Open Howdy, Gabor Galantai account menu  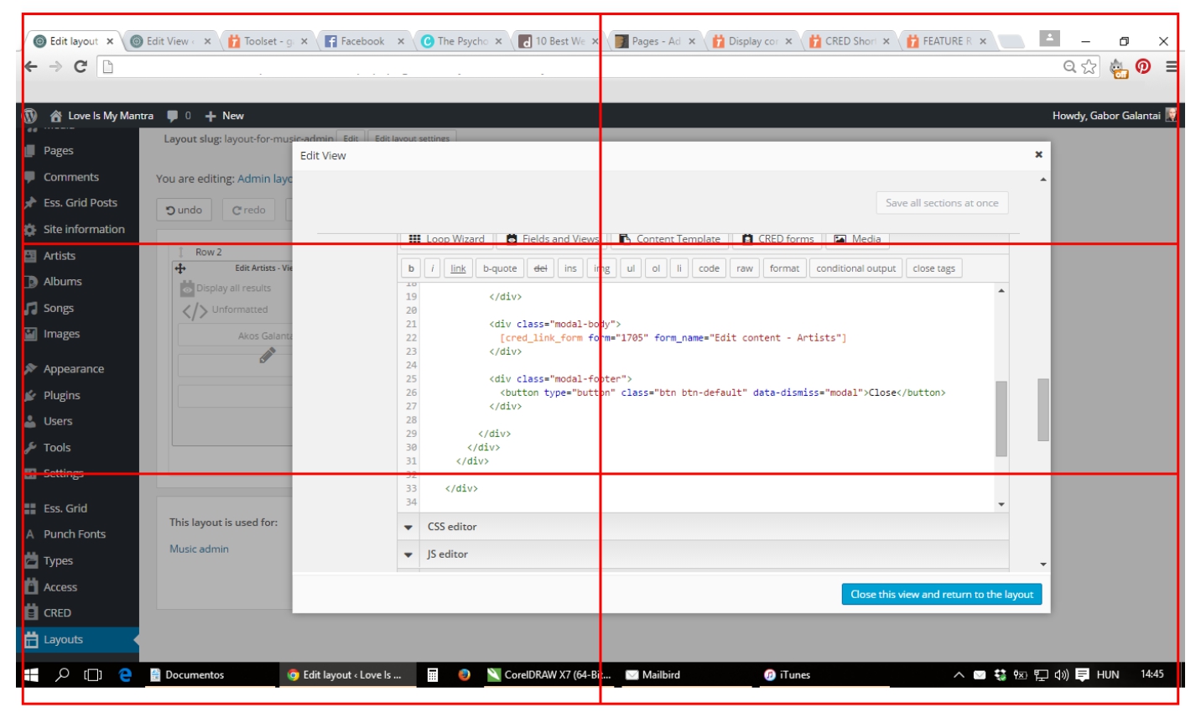pos(1114,116)
